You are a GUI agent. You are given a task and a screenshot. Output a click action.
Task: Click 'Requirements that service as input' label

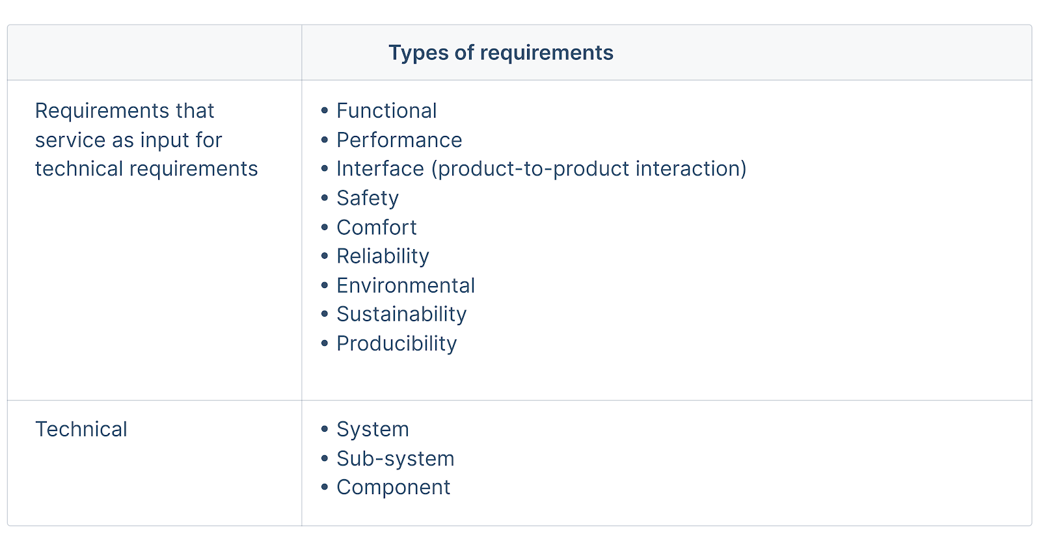[x=146, y=140]
